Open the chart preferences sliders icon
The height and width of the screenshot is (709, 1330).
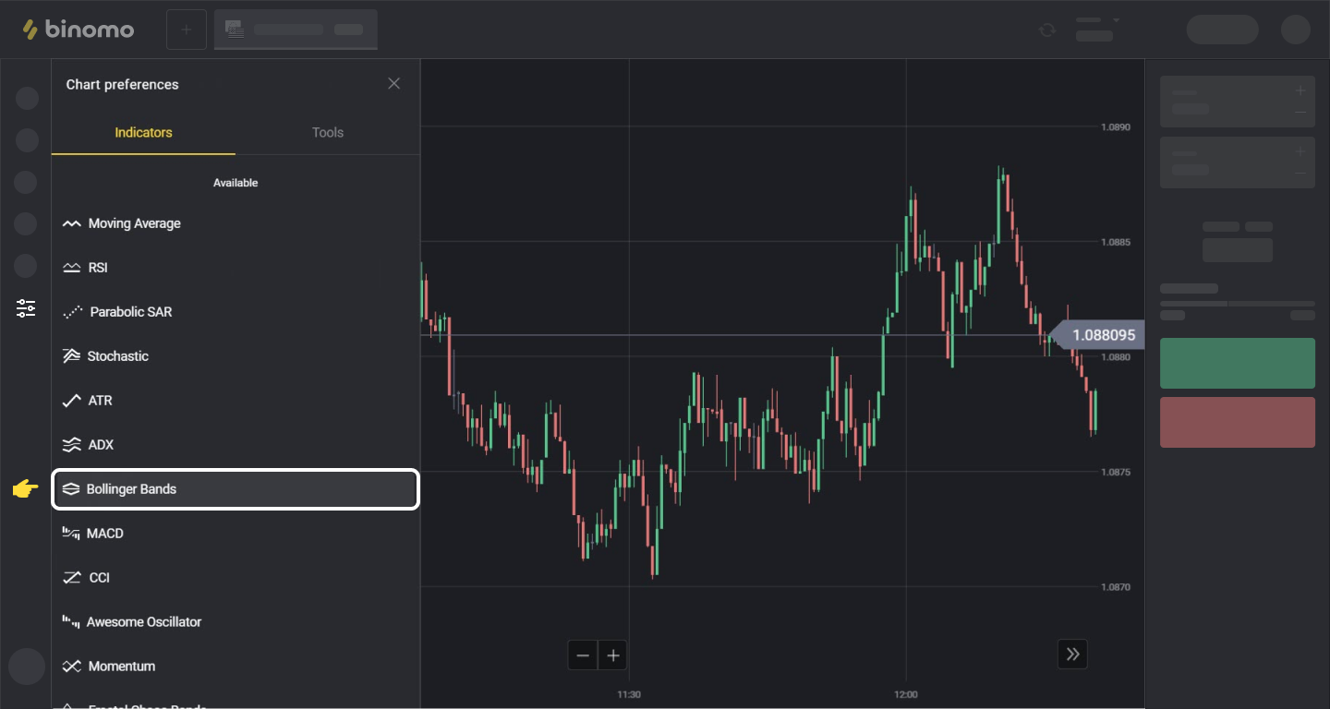point(26,308)
